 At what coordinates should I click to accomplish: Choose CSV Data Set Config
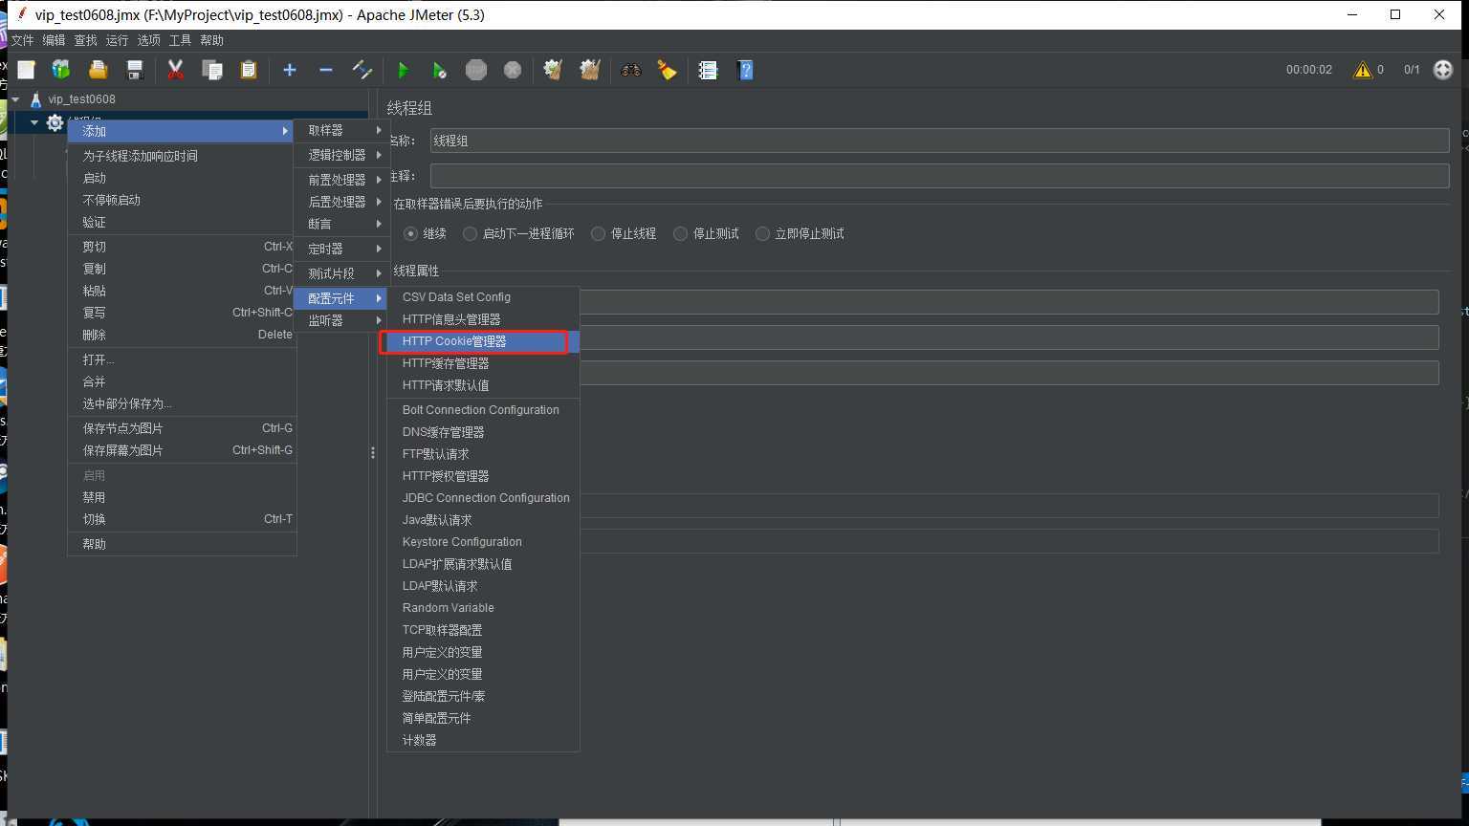483,297
